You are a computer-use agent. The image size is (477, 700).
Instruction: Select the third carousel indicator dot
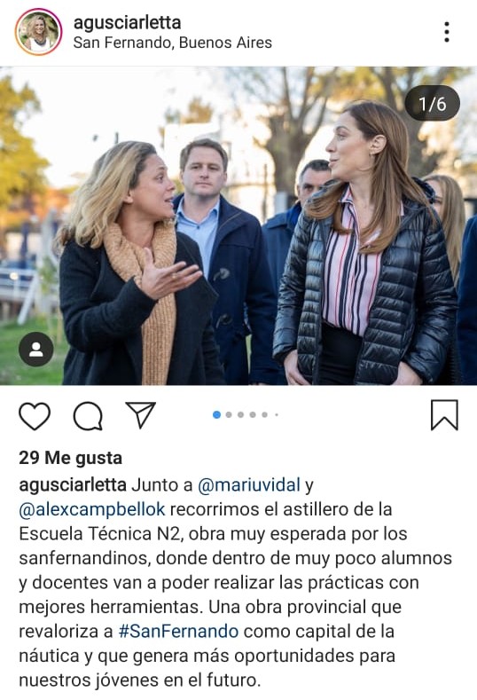click(x=241, y=414)
